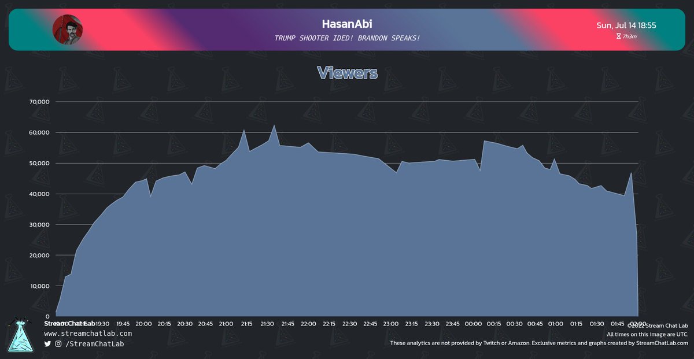Click the 00:00 time axis label

point(473,324)
